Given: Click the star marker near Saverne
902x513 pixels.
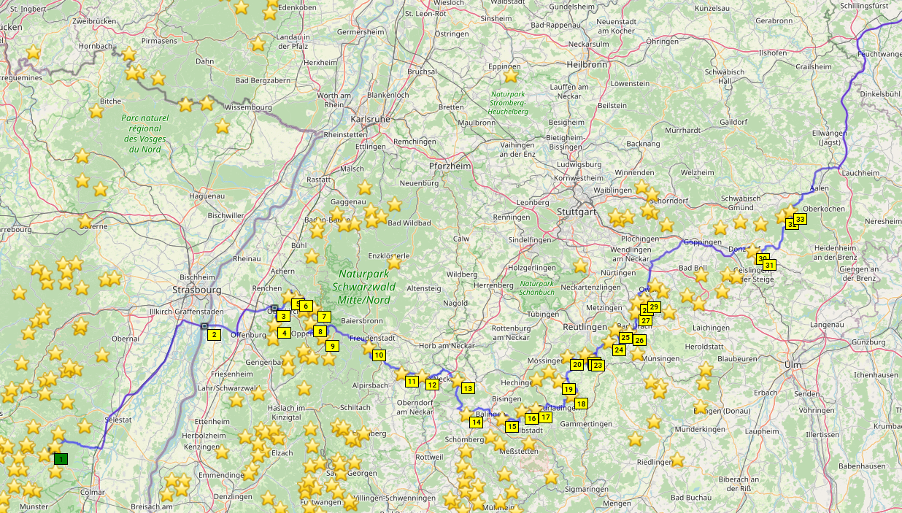Looking at the screenshot, I should 85,220.
